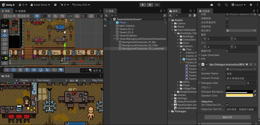Open the Unity VCS dropdown
The image size is (260, 125).
pyautogui.click(x=81, y=5)
